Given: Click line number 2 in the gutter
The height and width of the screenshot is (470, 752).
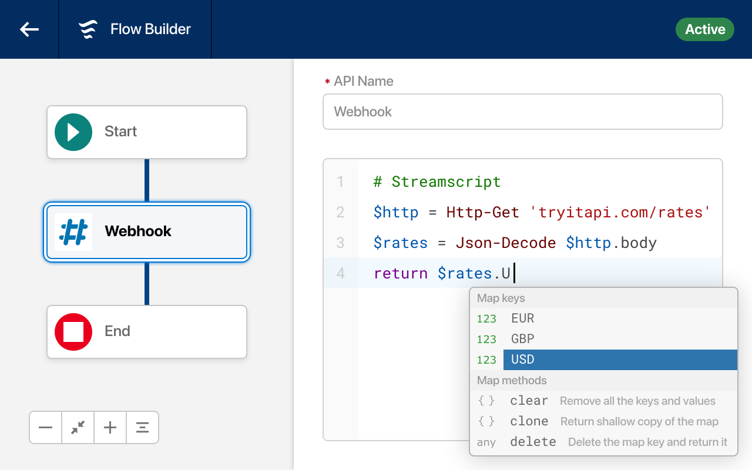Looking at the screenshot, I should tap(340, 212).
